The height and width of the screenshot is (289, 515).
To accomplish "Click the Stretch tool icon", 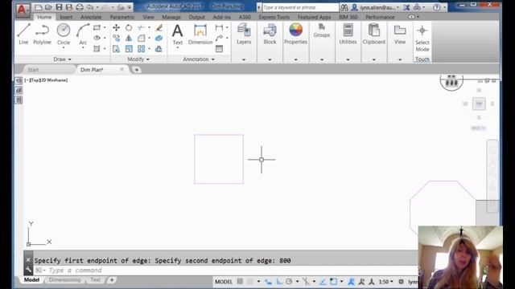I will [x=116, y=49].
